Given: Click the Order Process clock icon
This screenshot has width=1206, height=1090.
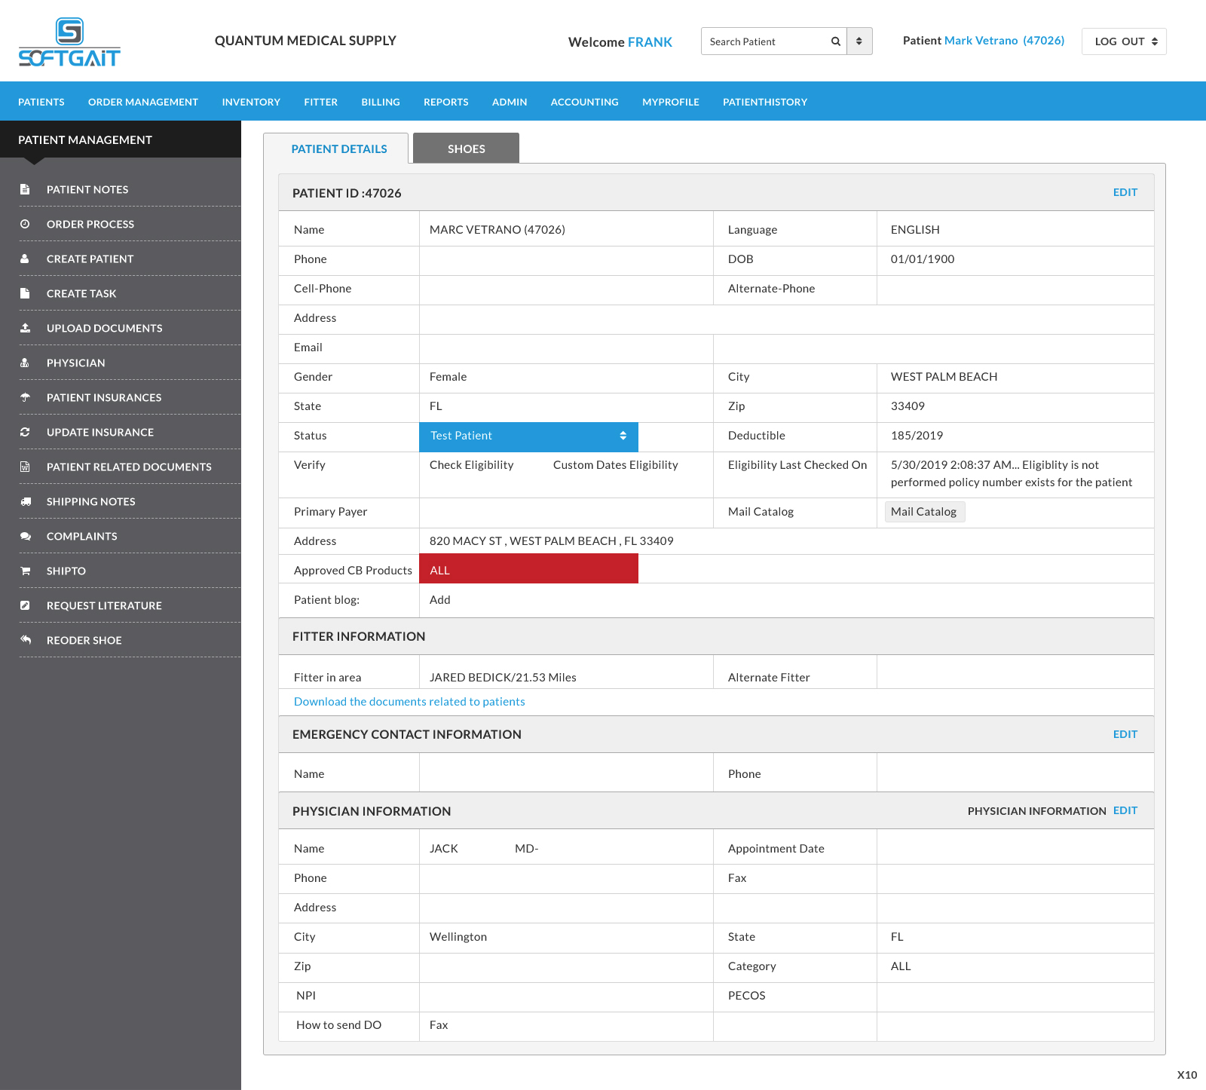Looking at the screenshot, I should [x=25, y=225].
